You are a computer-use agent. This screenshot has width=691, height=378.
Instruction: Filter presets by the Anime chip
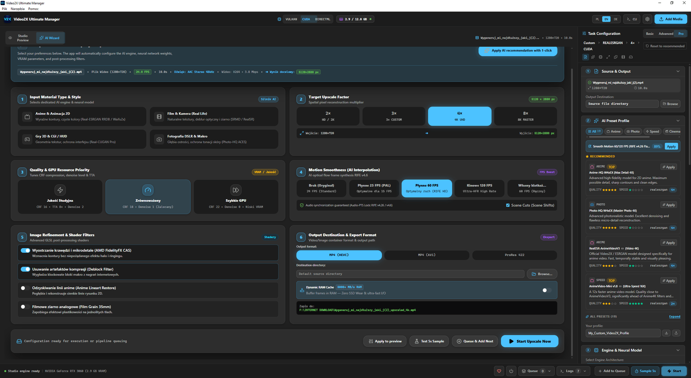point(614,131)
